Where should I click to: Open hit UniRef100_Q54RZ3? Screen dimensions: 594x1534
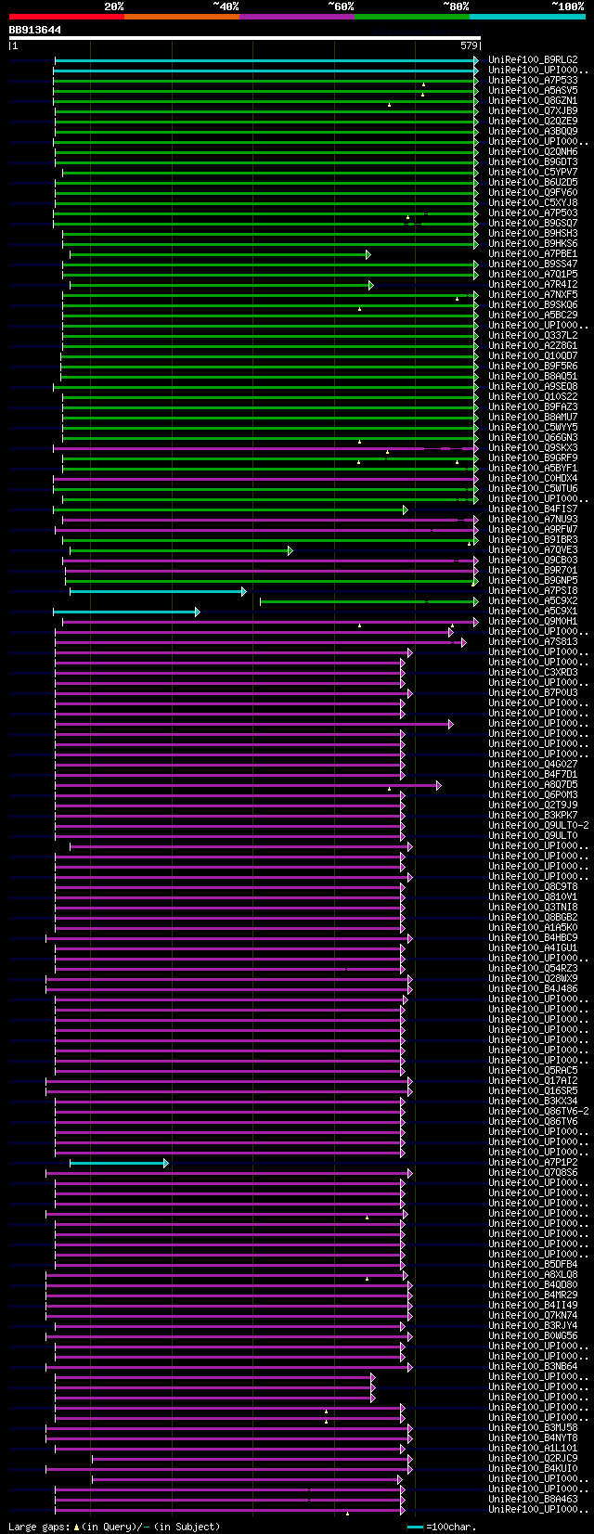pos(533,969)
